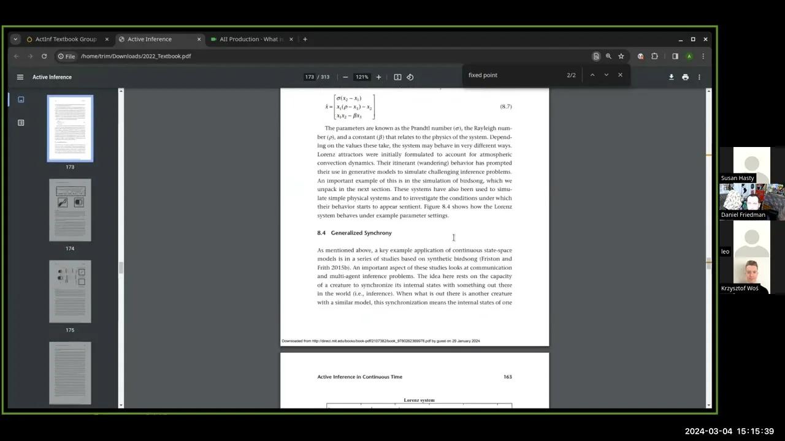Switch to the ActInf Textbook Group tab
This screenshot has height=441, width=785.
coord(66,39)
